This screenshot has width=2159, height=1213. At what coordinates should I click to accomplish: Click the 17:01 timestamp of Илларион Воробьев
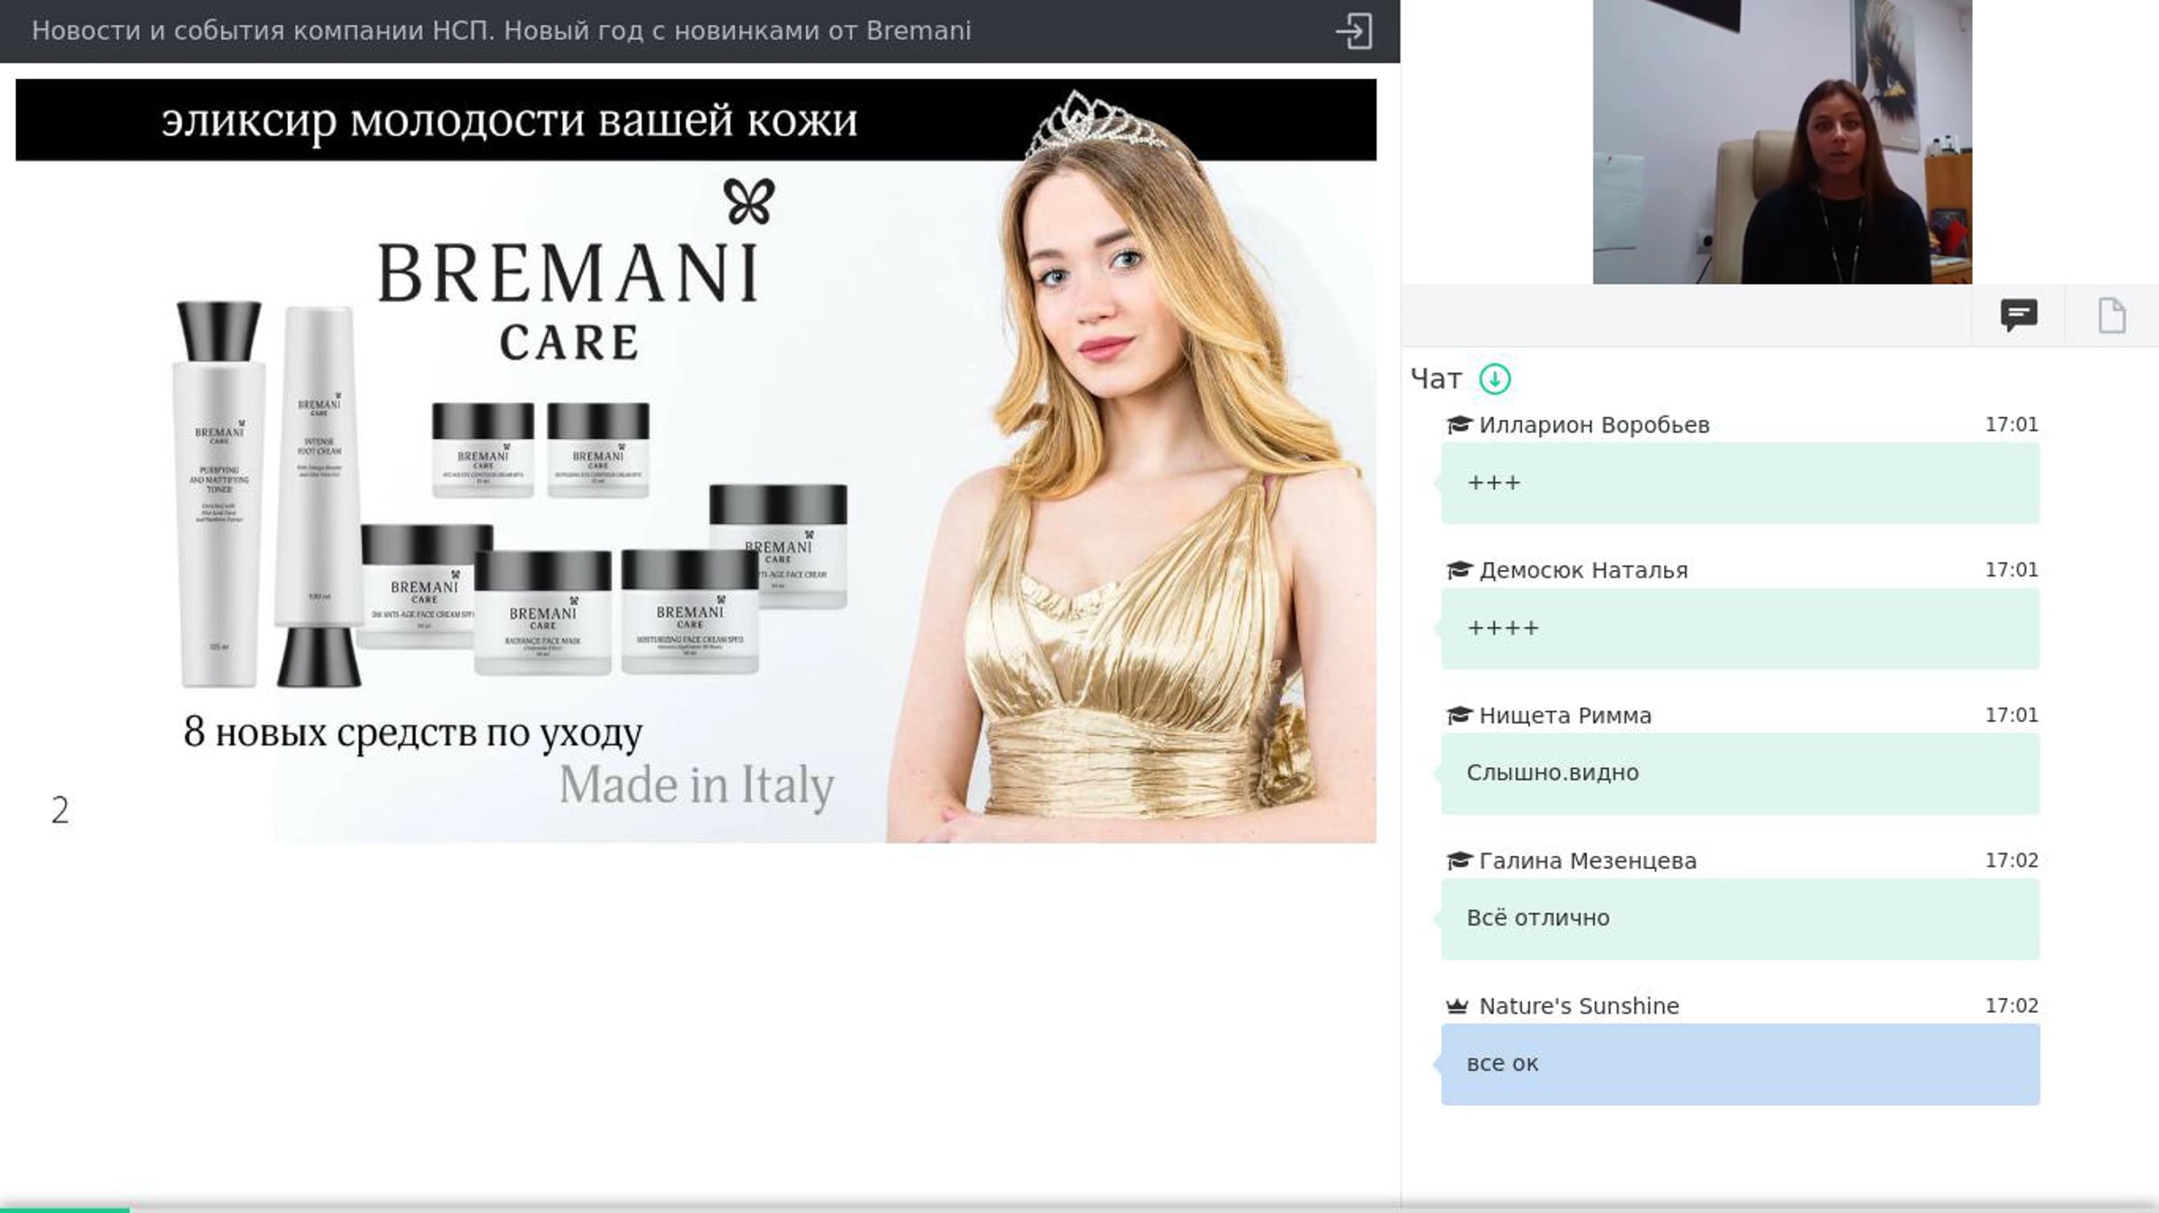click(x=2011, y=424)
